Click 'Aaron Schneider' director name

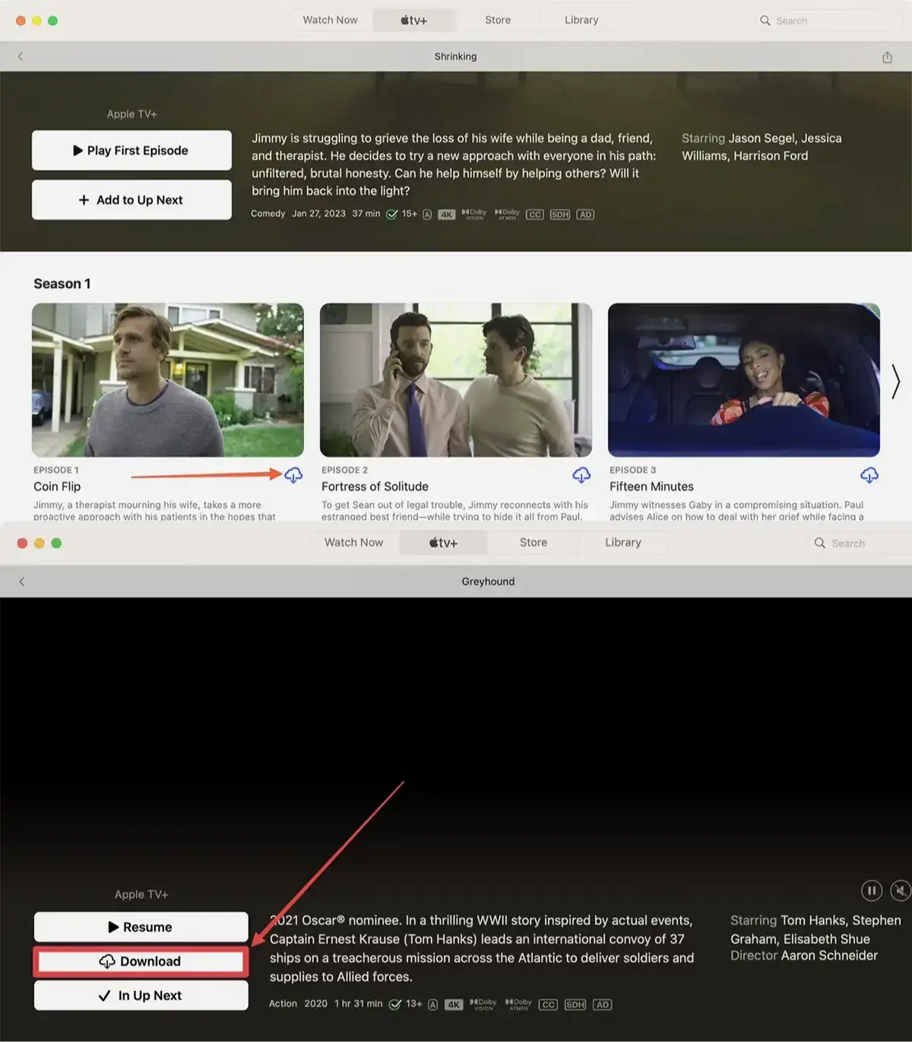coord(829,955)
